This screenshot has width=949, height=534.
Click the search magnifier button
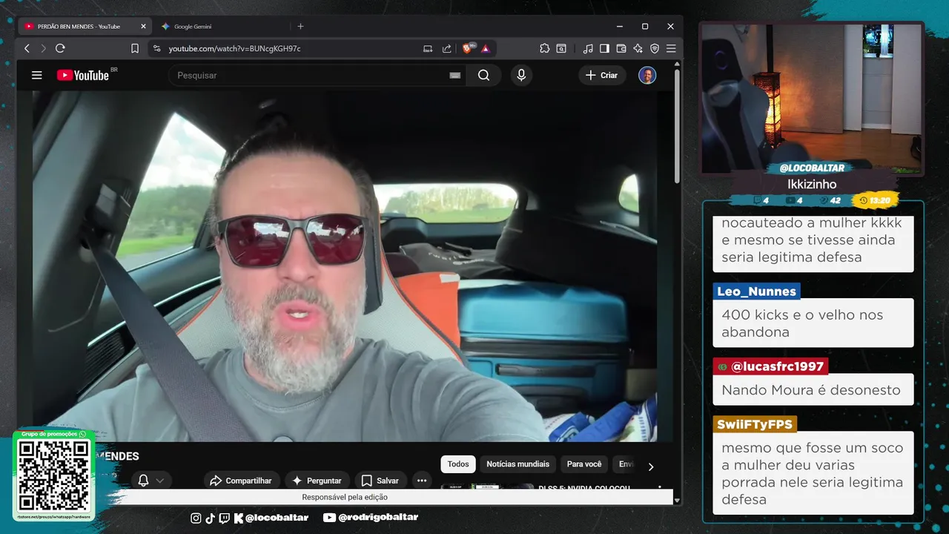[483, 75]
